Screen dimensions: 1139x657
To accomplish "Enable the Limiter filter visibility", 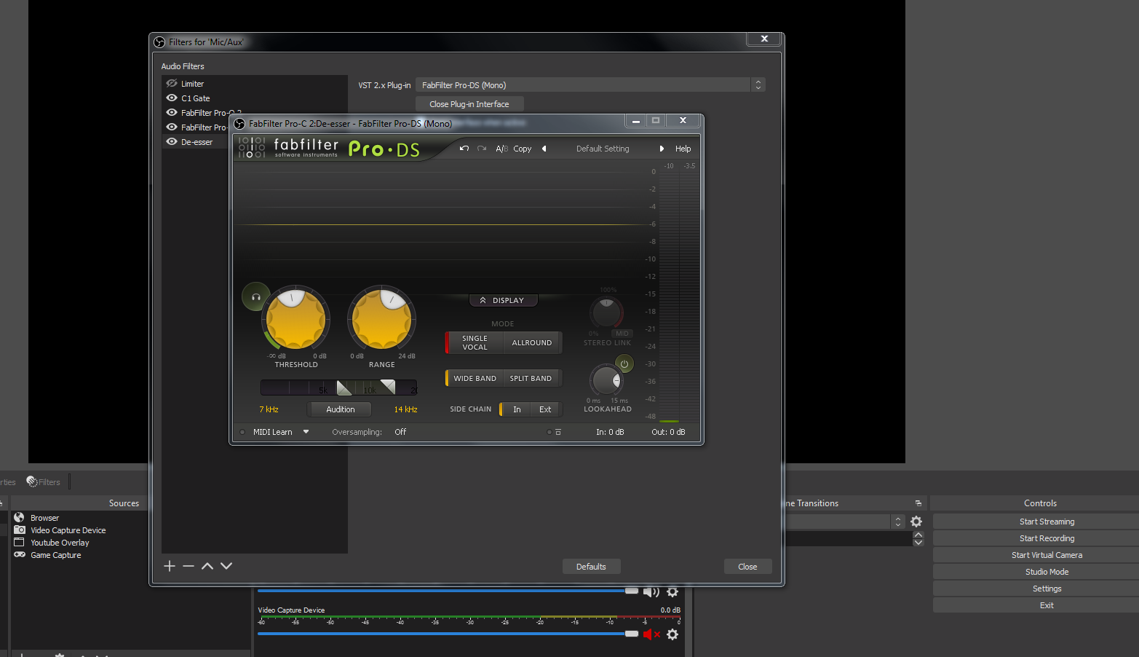I will (x=172, y=84).
